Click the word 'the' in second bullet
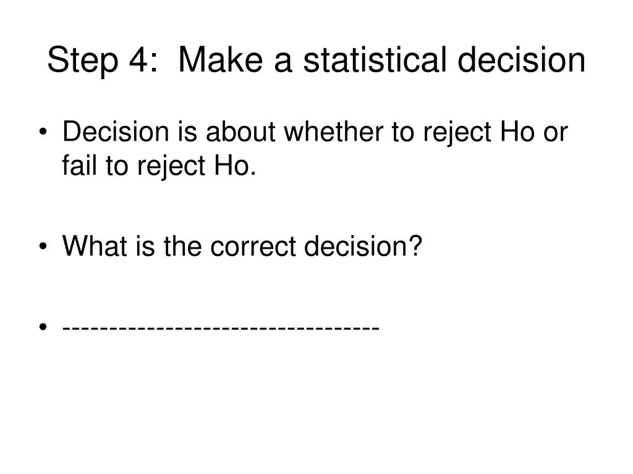This screenshot has height=474, width=633. pos(182,246)
